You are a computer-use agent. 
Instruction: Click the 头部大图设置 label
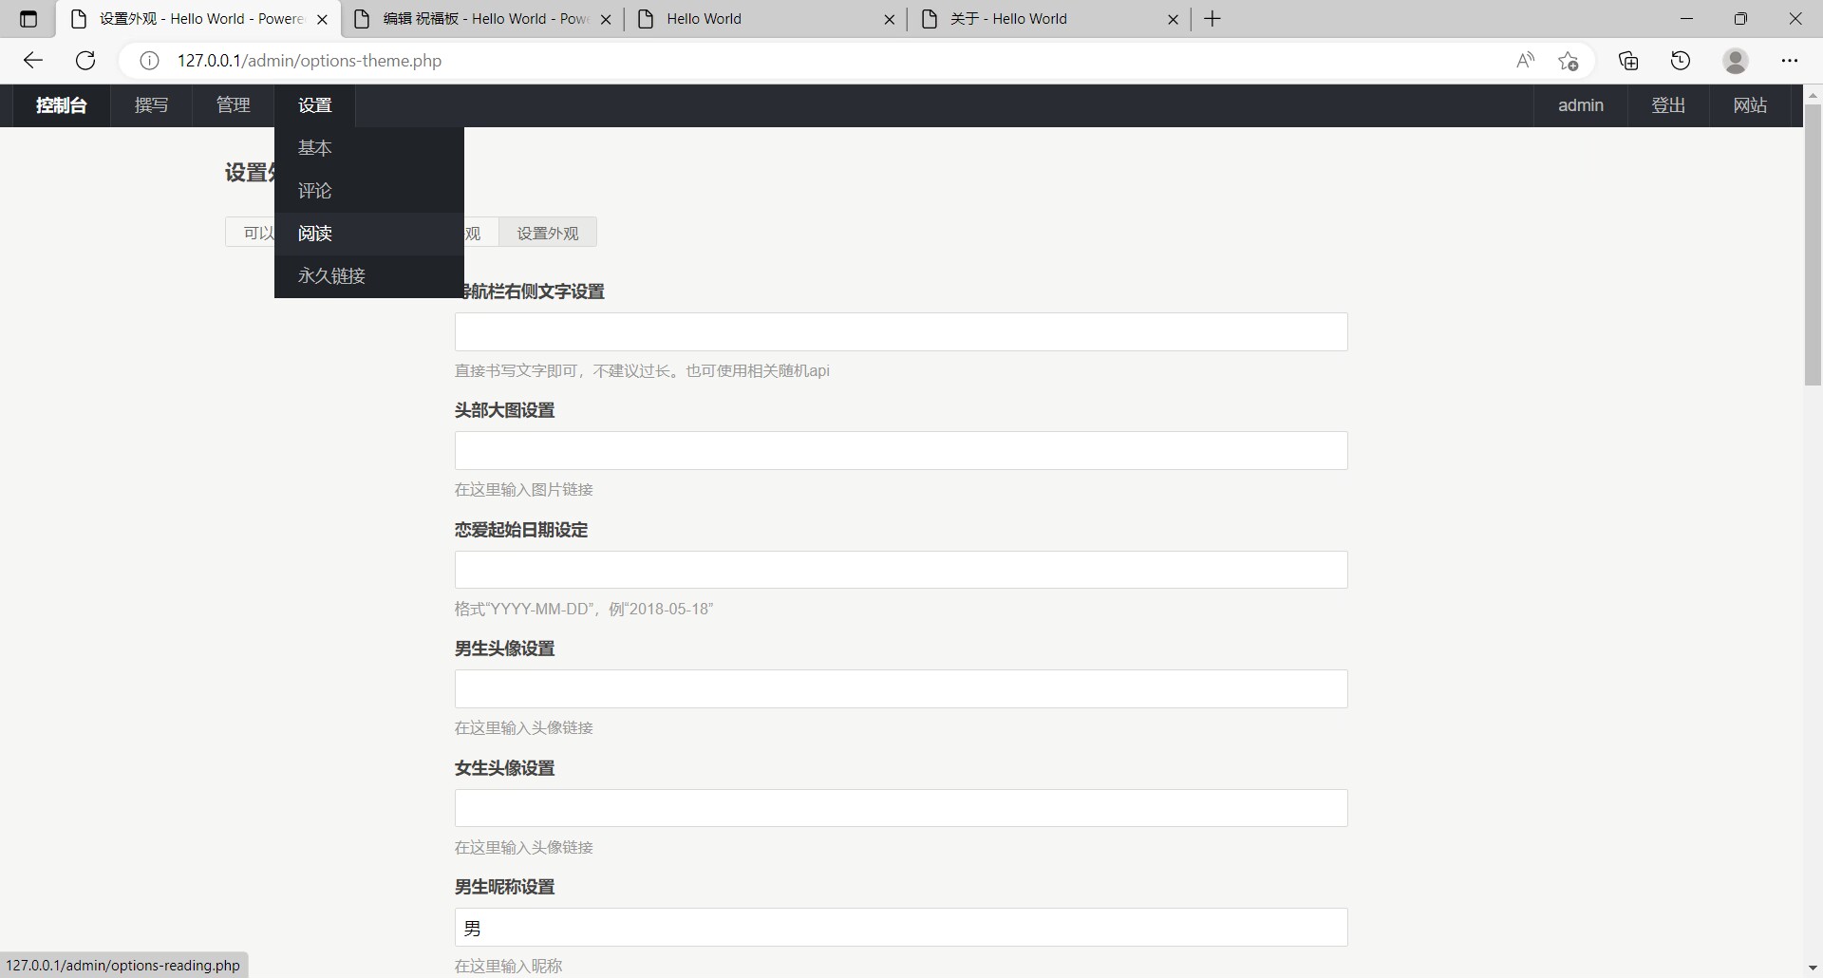(x=504, y=410)
